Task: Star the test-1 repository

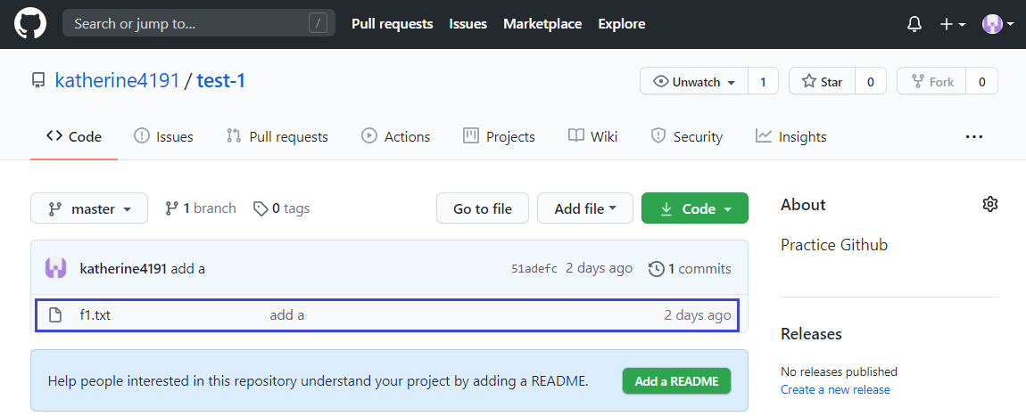Action: (x=822, y=82)
